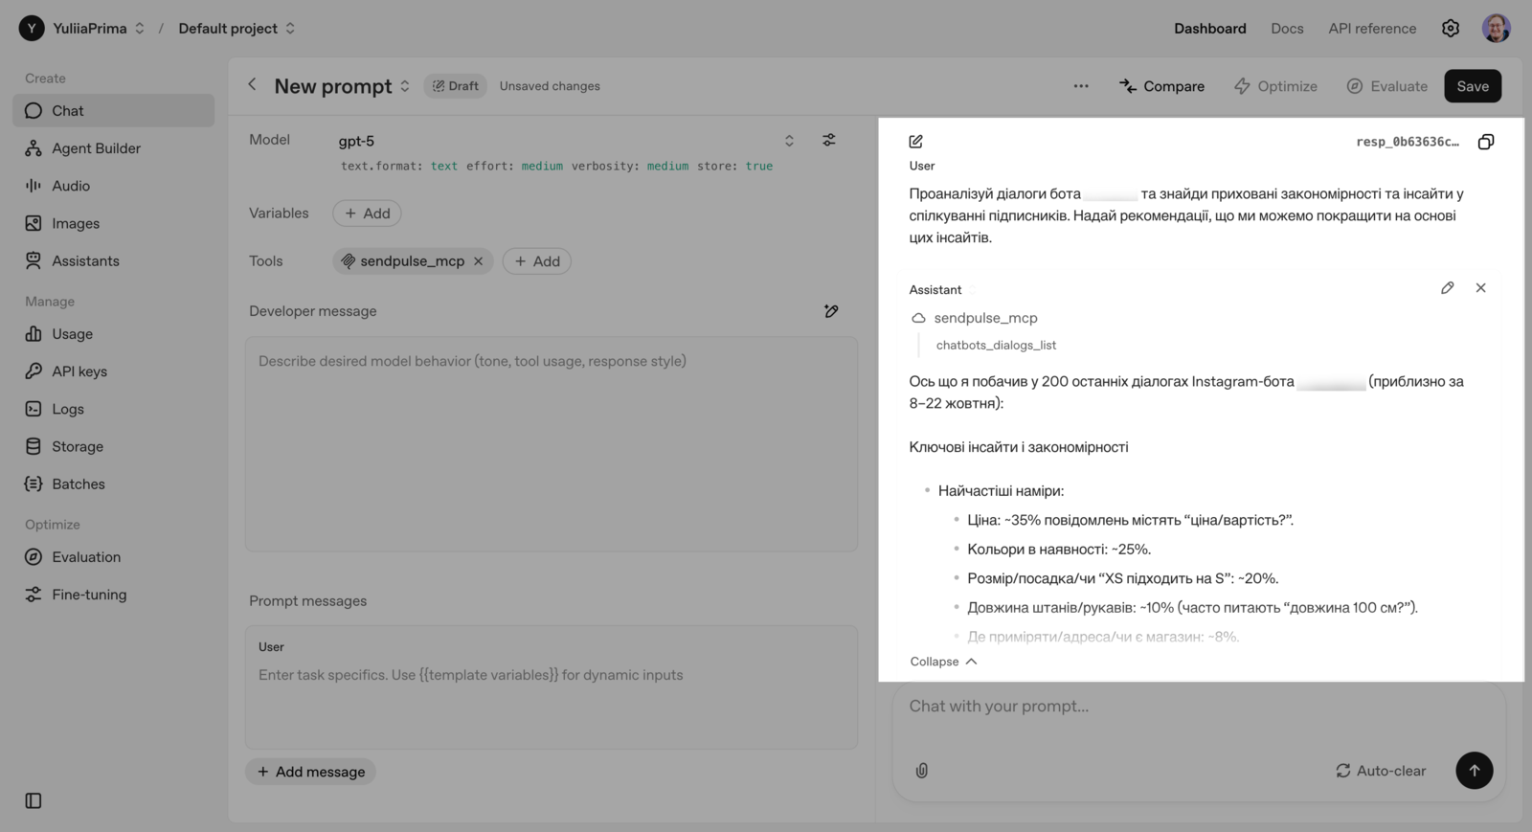Open Agent Builder in sidebar
Viewport: 1532px width, 832px height.
pos(96,148)
